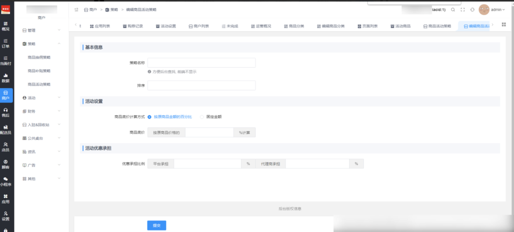Click the 策略名称 input field
The height and width of the screenshot is (232, 514).
coord(202,63)
